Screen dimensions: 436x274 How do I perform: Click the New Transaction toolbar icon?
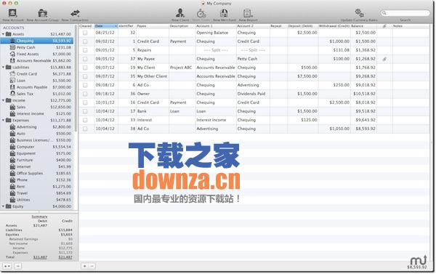coord(75,13)
